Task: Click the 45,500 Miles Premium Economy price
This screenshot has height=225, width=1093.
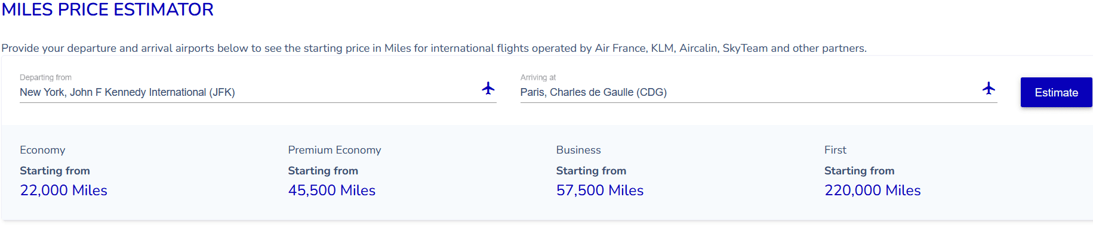Action: (331, 190)
